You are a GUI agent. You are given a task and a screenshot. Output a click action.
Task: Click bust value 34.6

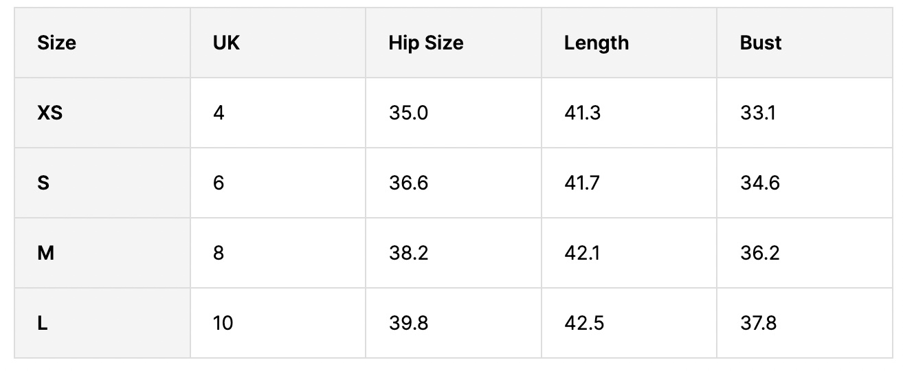pyautogui.click(x=759, y=183)
